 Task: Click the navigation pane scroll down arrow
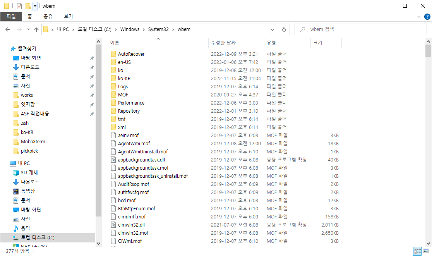click(98, 244)
